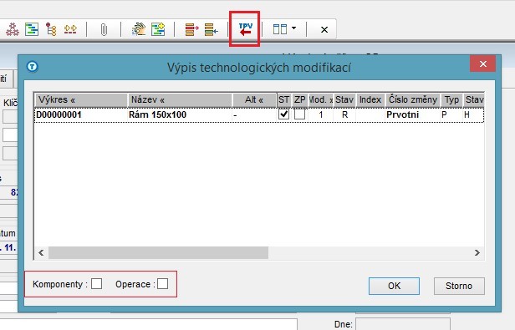Click the two-column layout icon
The image size is (515, 330).
click(280, 29)
